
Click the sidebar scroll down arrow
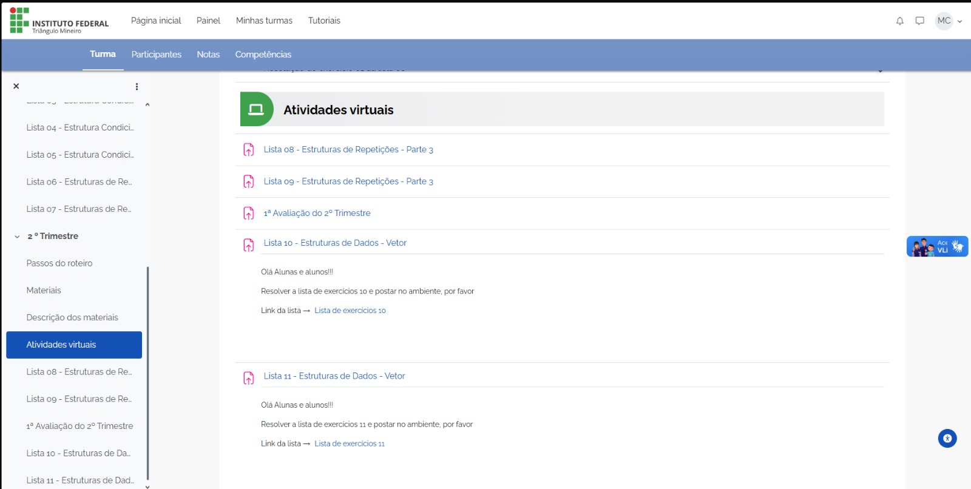coord(147,485)
